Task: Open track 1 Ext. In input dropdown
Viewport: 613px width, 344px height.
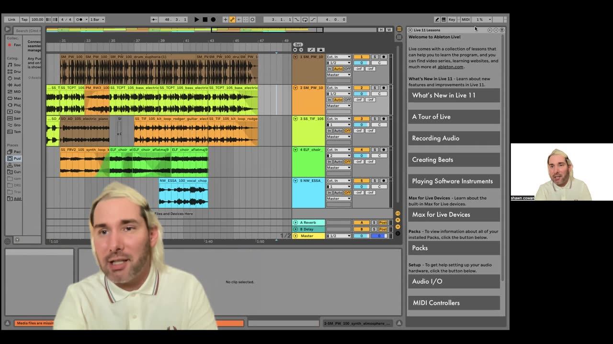Action: click(x=339, y=57)
